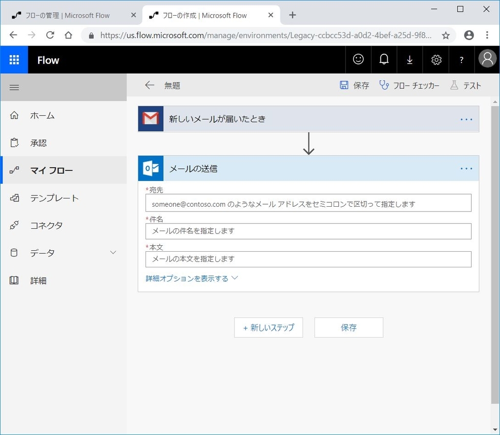Screen dimensions: 500x435
Task: Open the feedback smiley icon
Action: point(358,59)
